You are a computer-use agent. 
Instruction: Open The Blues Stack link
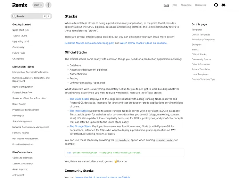click(x=79, y=99)
